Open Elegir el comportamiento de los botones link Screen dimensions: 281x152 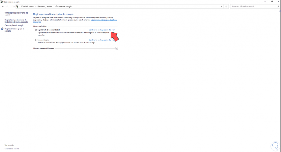(x=16, y=21)
